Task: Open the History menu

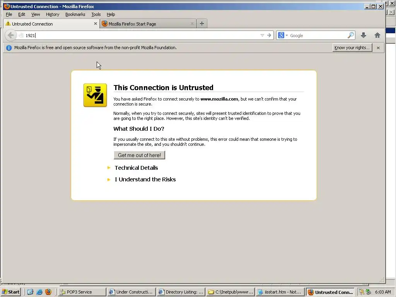Action: (53, 14)
